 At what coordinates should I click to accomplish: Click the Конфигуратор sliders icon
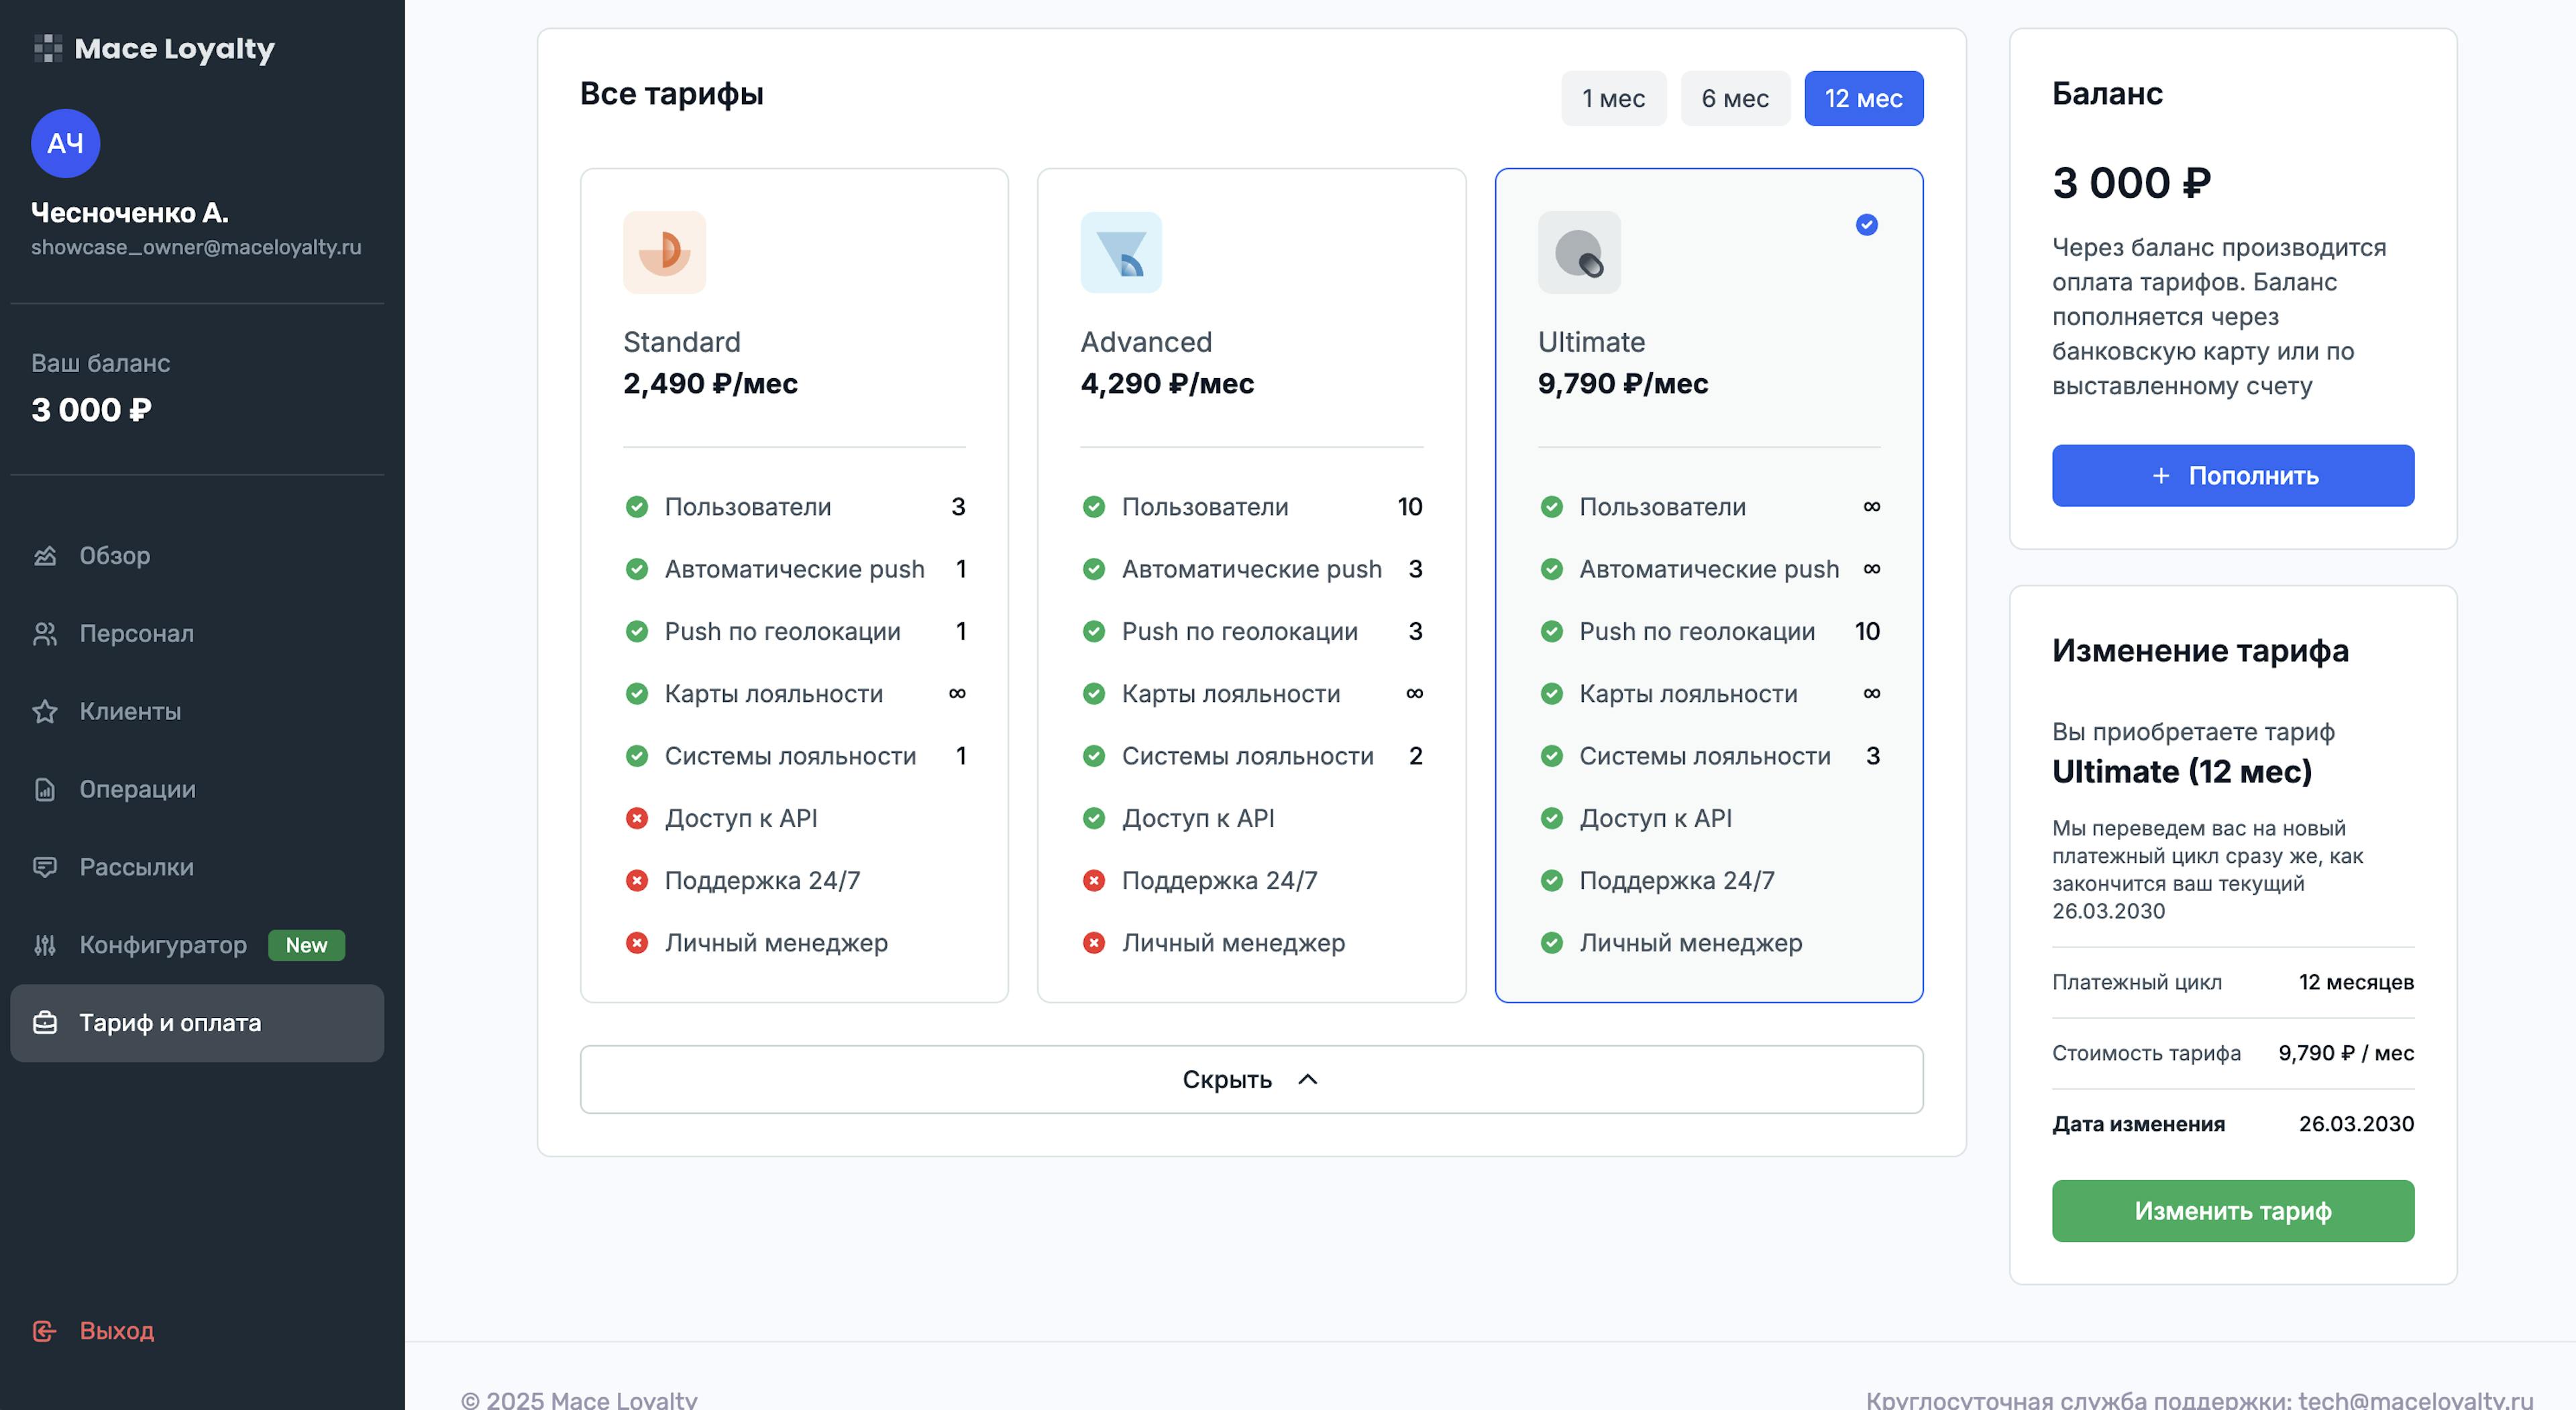[x=45, y=945]
